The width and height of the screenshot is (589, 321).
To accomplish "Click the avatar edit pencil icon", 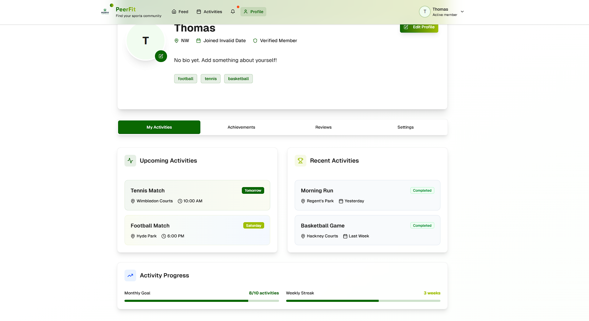I will coord(161,56).
